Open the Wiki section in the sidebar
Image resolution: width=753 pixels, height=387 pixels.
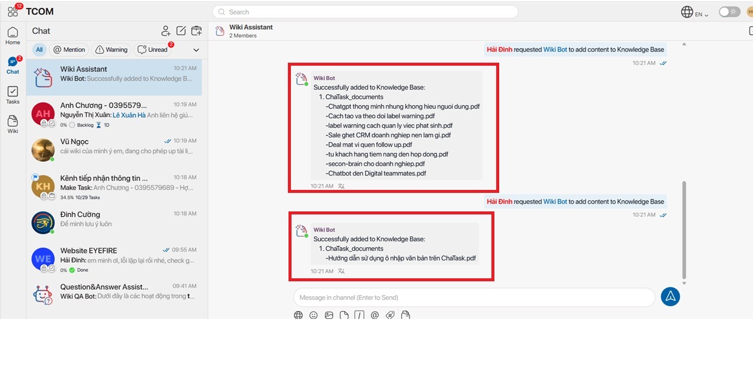[13, 124]
